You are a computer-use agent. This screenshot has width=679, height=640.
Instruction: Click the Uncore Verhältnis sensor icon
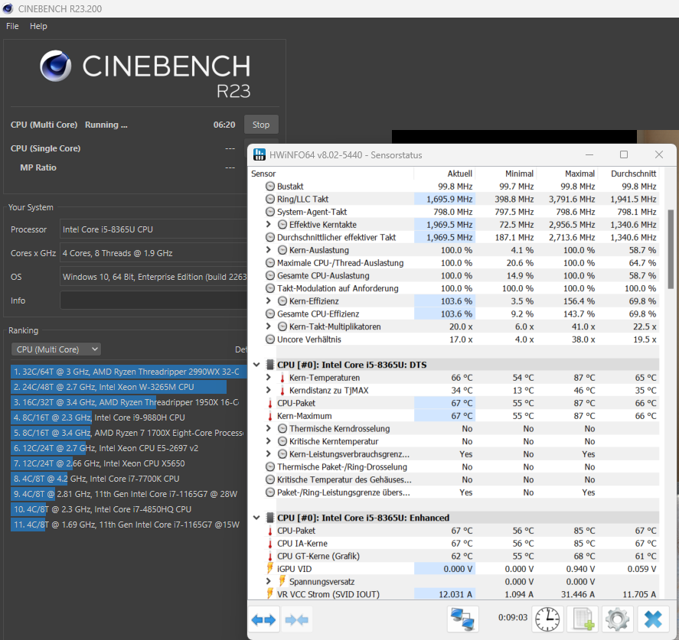pyautogui.click(x=270, y=339)
